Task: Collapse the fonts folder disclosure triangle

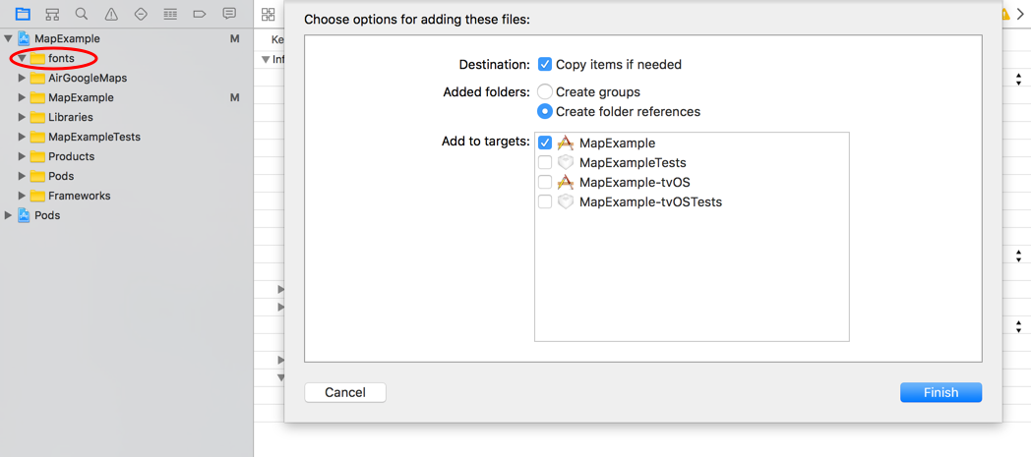Action: tap(23, 58)
